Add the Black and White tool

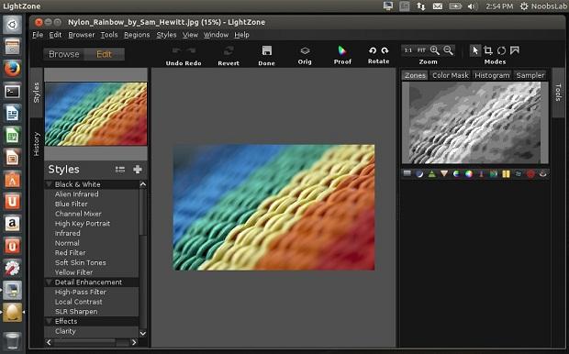coord(494,173)
